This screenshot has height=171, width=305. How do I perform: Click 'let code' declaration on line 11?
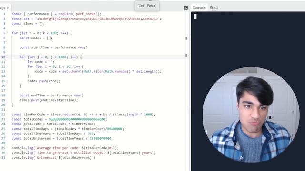tap(35, 62)
